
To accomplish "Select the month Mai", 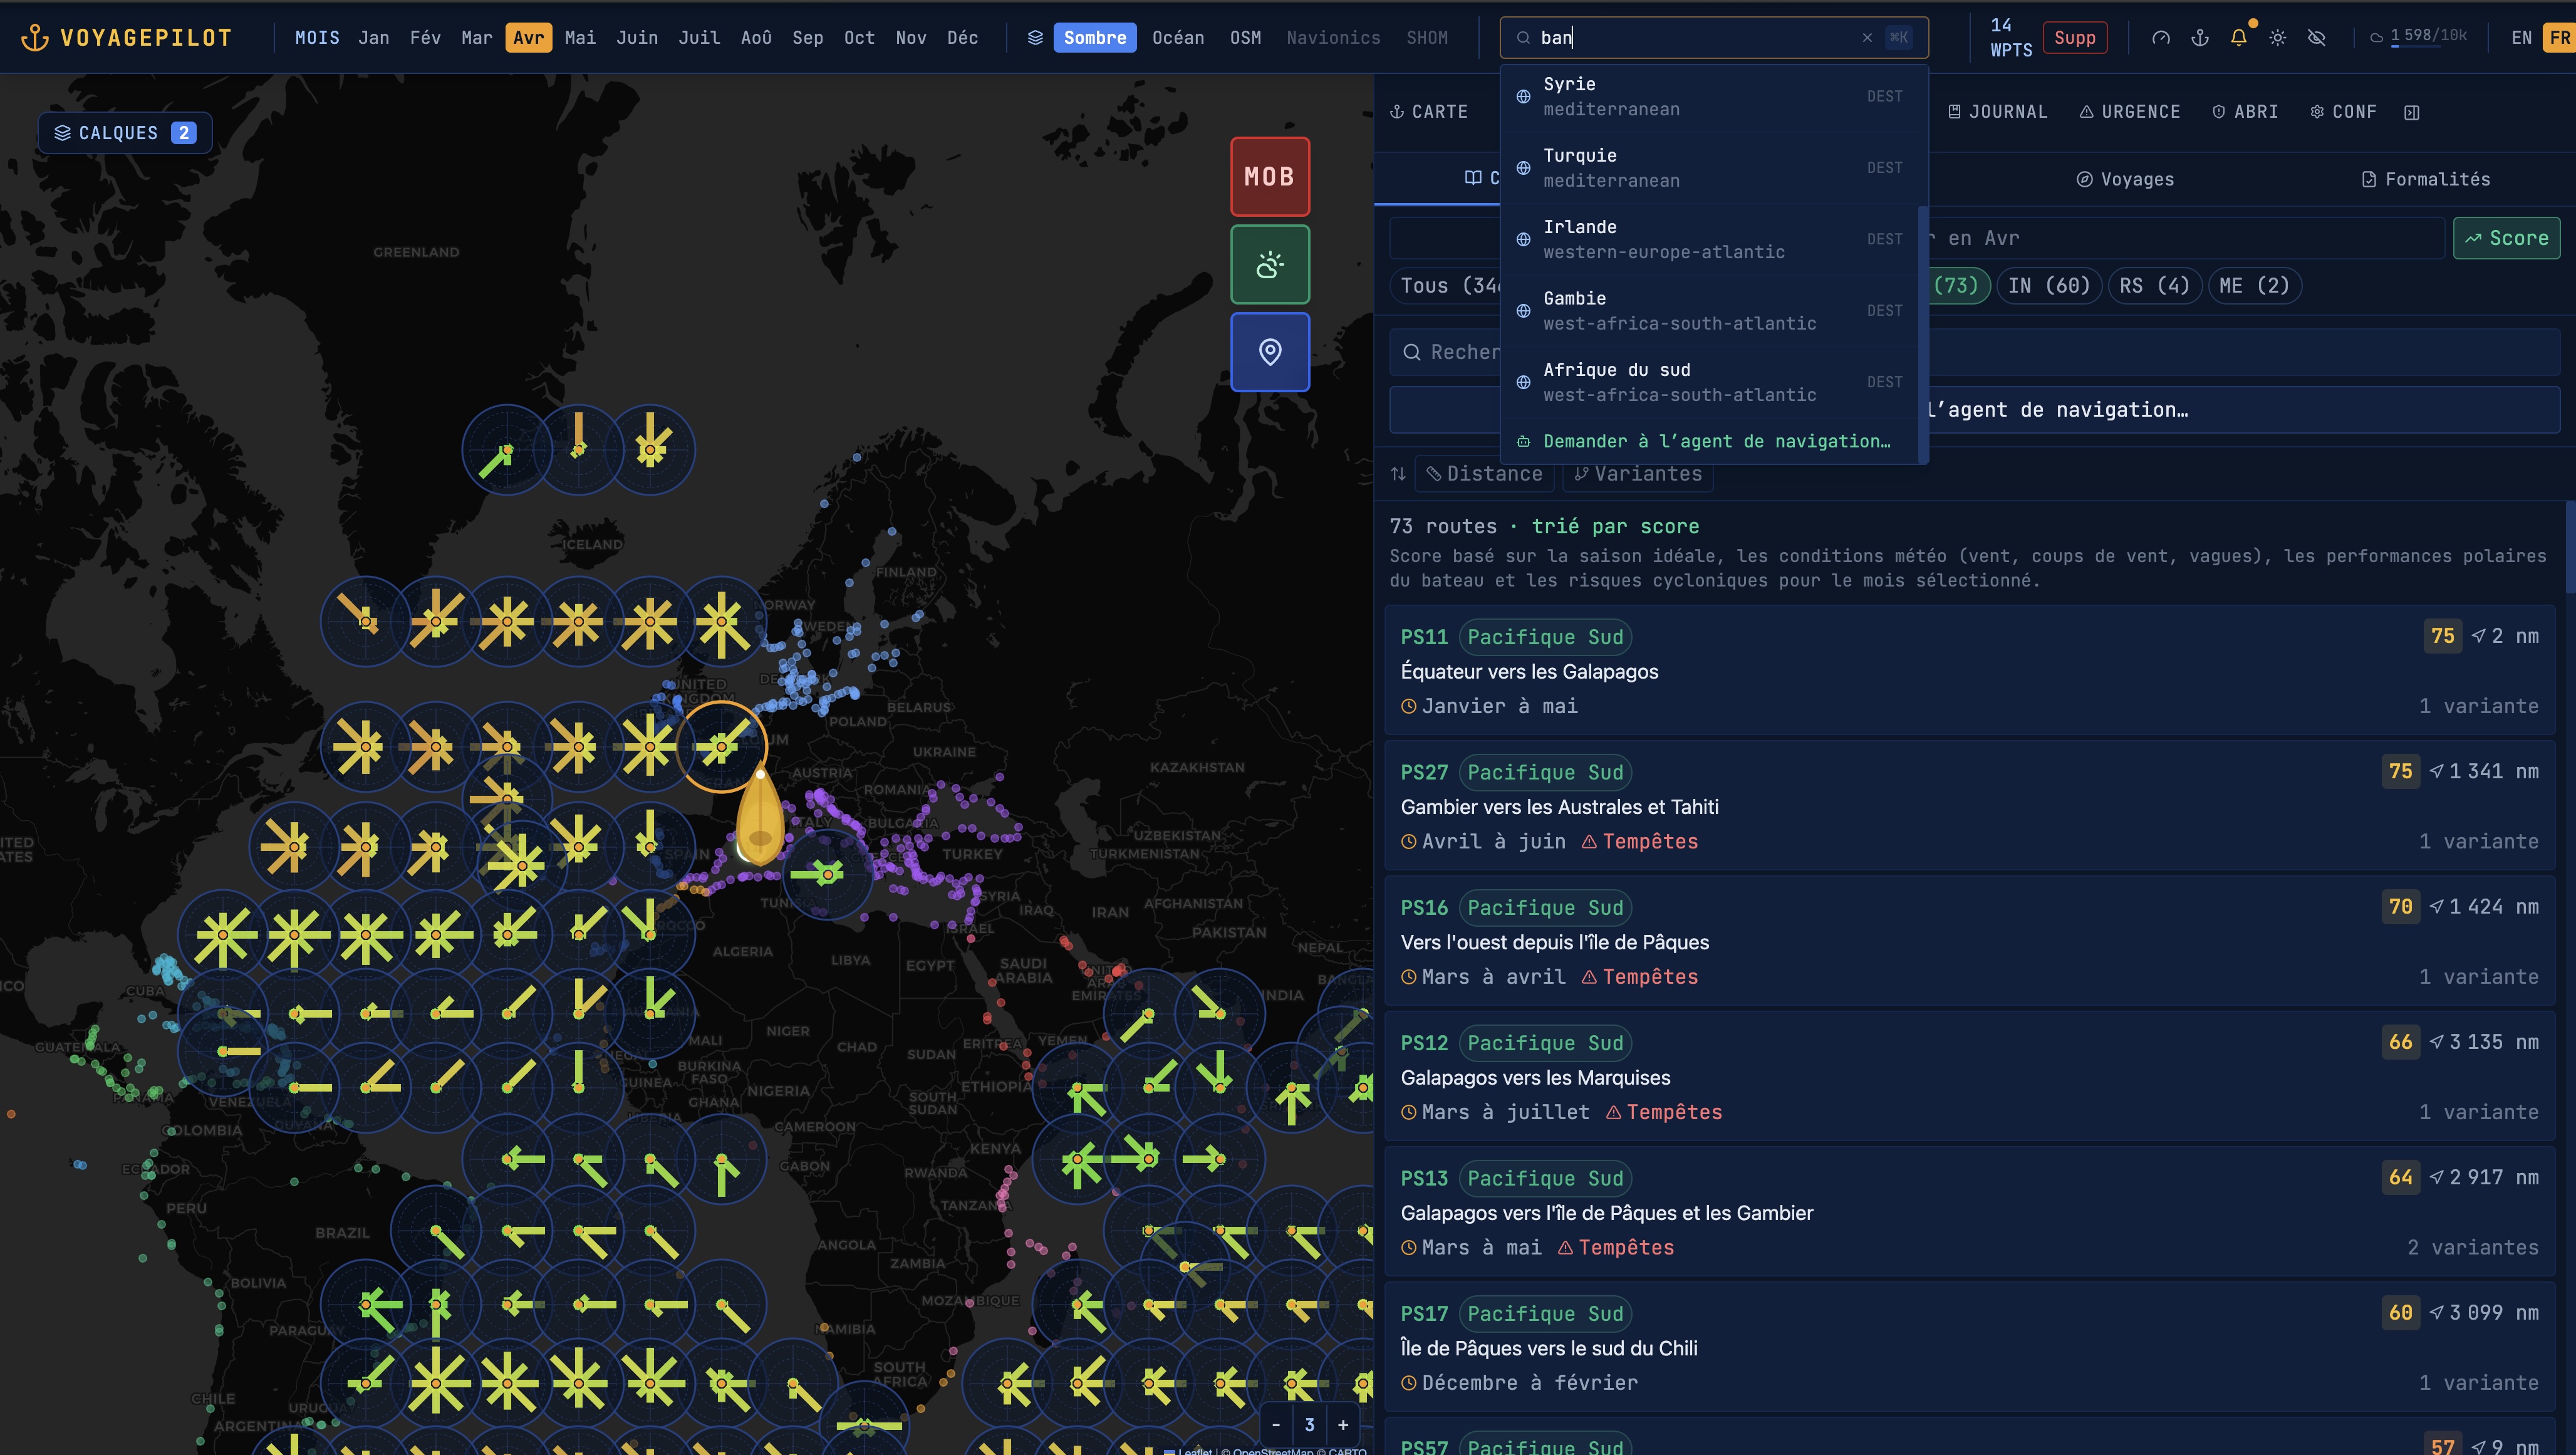I will click(580, 38).
